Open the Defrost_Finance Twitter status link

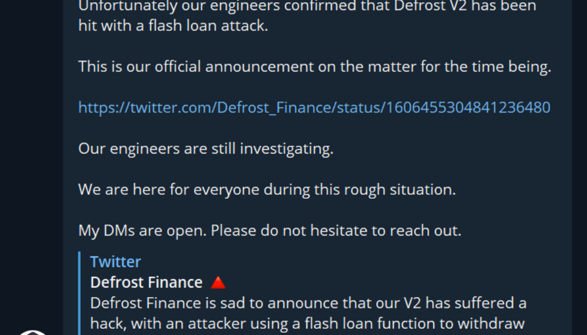[314, 107]
